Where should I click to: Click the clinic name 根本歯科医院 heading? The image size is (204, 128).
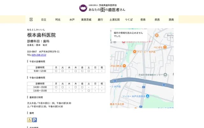41,35
